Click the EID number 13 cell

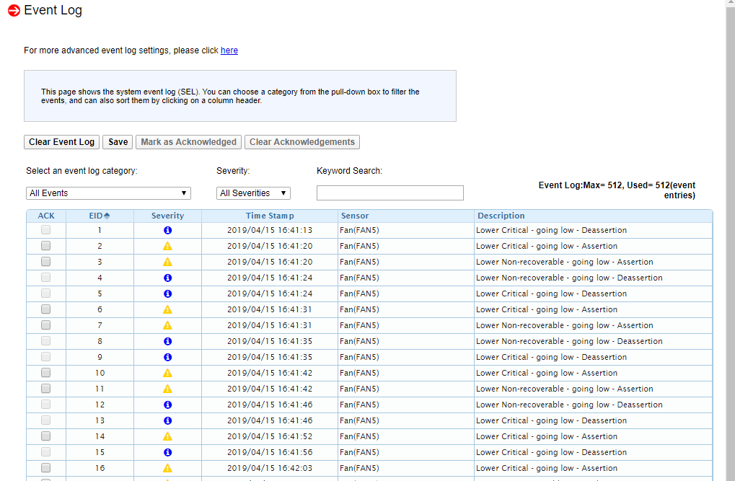click(x=100, y=420)
